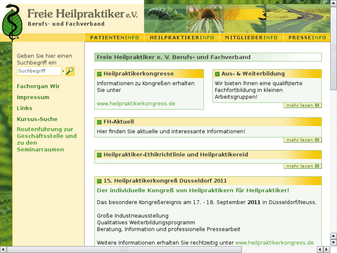Click mehr lesen under Aus- & Weiterbildung
Screen dimensions: 337x253
pyautogui.click(x=302, y=105)
